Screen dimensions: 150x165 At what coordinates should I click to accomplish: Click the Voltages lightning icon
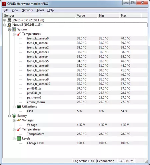pos(19,120)
